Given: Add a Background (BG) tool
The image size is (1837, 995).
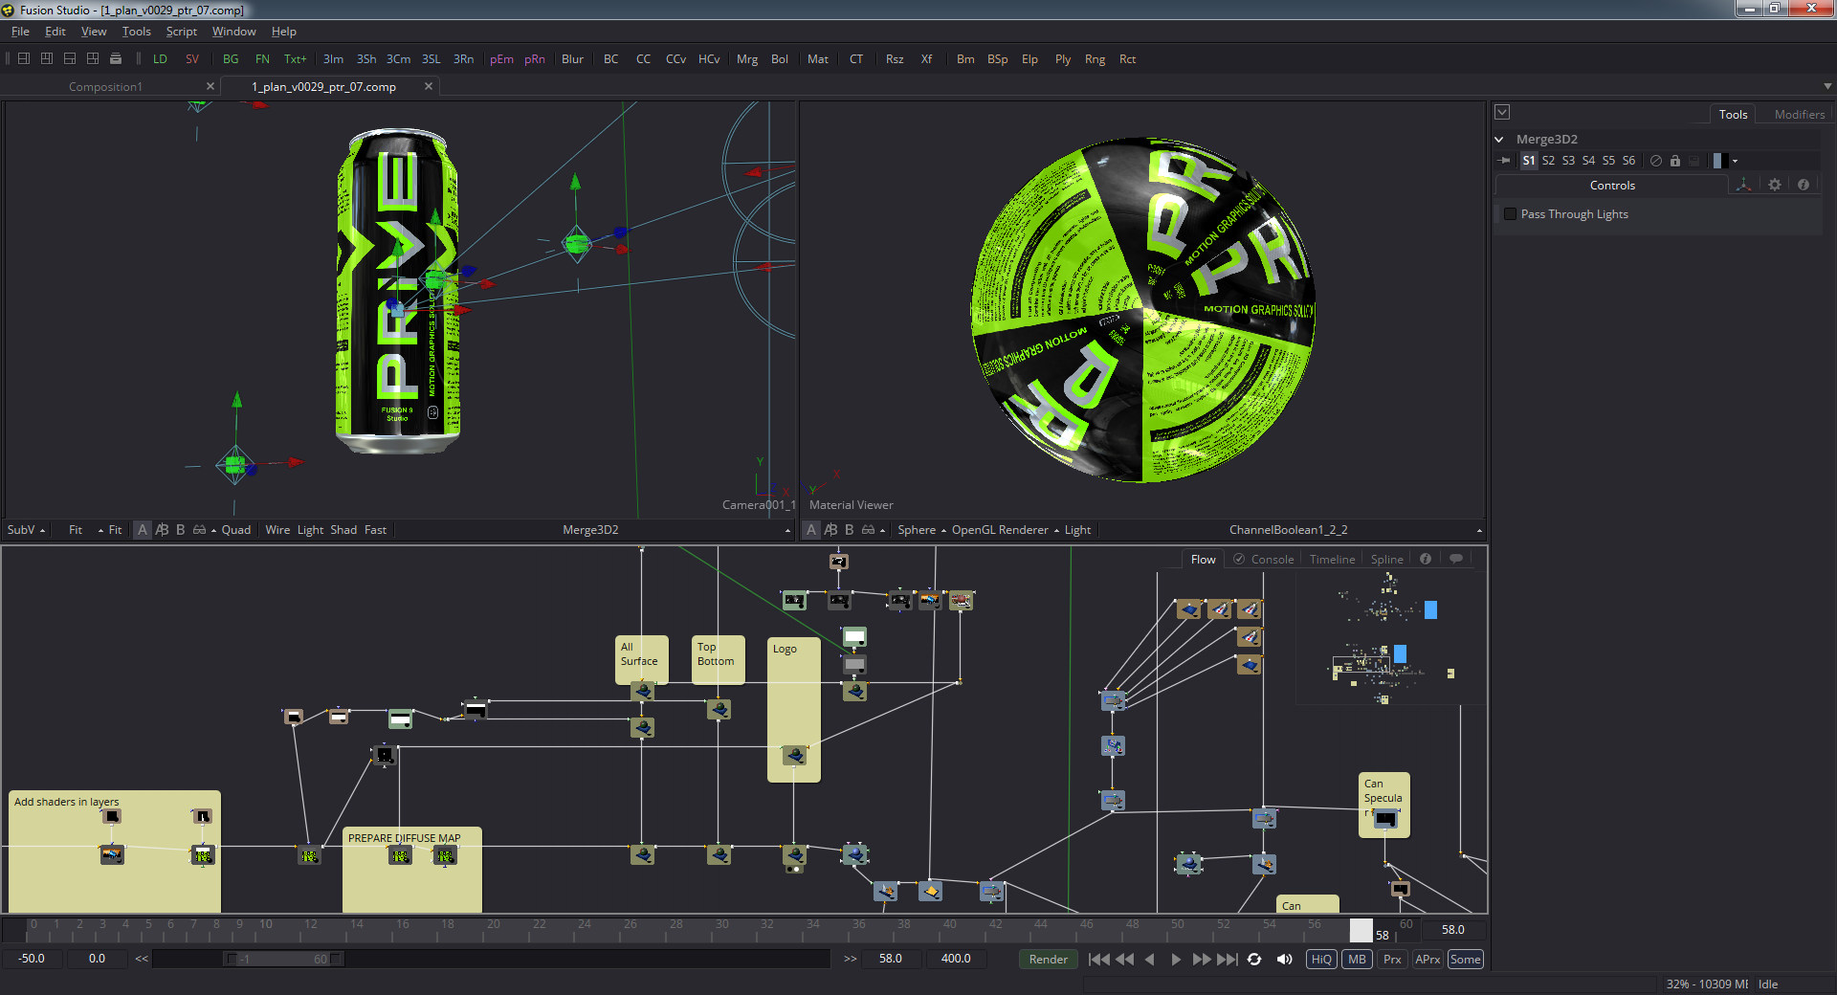Looking at the screenshot, I should [231, 59].
